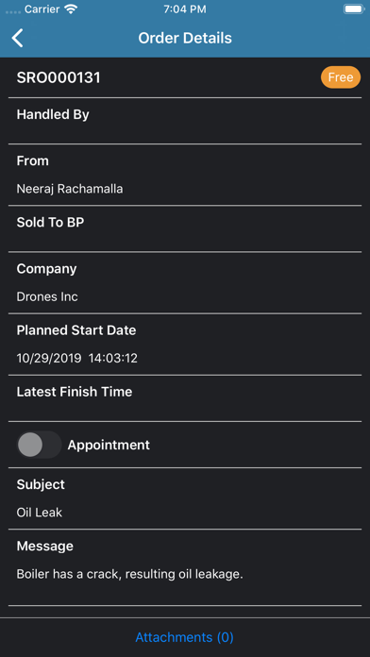370x657 pixels.
Task: Tap the 7:04 PM clock
Action: click(x=185, y=9)
